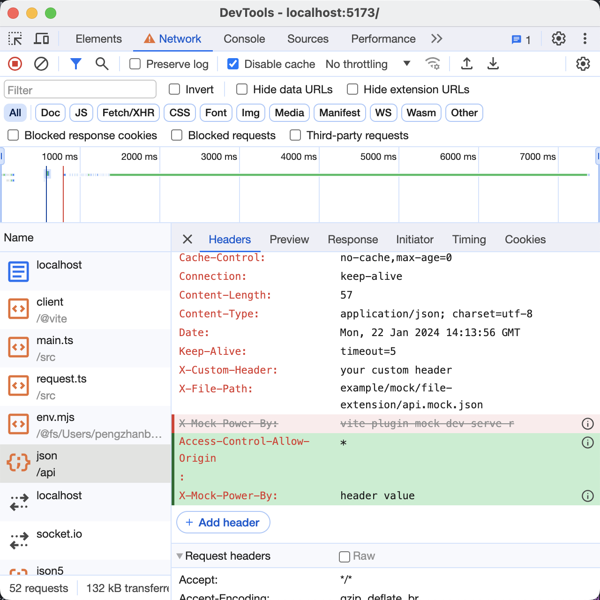
Task: Enable the Preserve log checkbox
Action: (x=135, y=64)
